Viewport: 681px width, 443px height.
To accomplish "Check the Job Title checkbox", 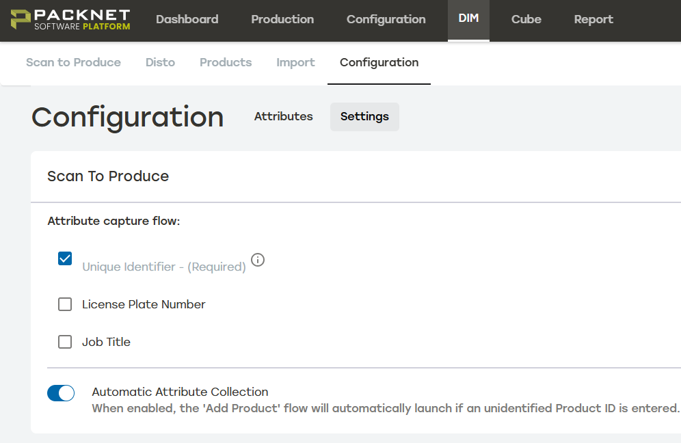I will coord(65,342).
